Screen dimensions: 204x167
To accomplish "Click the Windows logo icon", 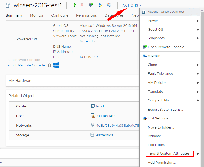I will coord(56,65).
